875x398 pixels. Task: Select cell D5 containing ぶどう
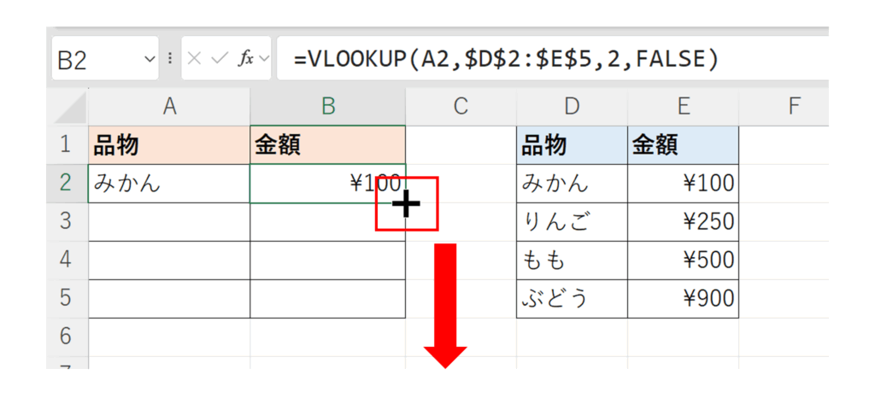click(571, 299)
